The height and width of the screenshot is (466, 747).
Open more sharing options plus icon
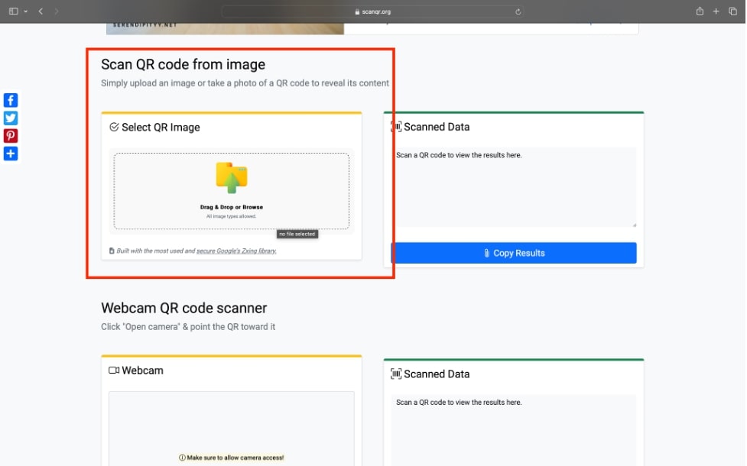click(x=11, y=154)
